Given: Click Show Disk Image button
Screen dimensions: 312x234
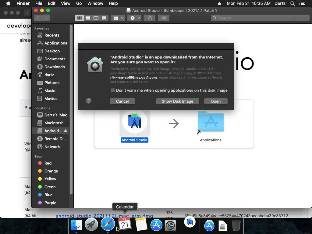Looking at the screenshot, I should [178, 101].
